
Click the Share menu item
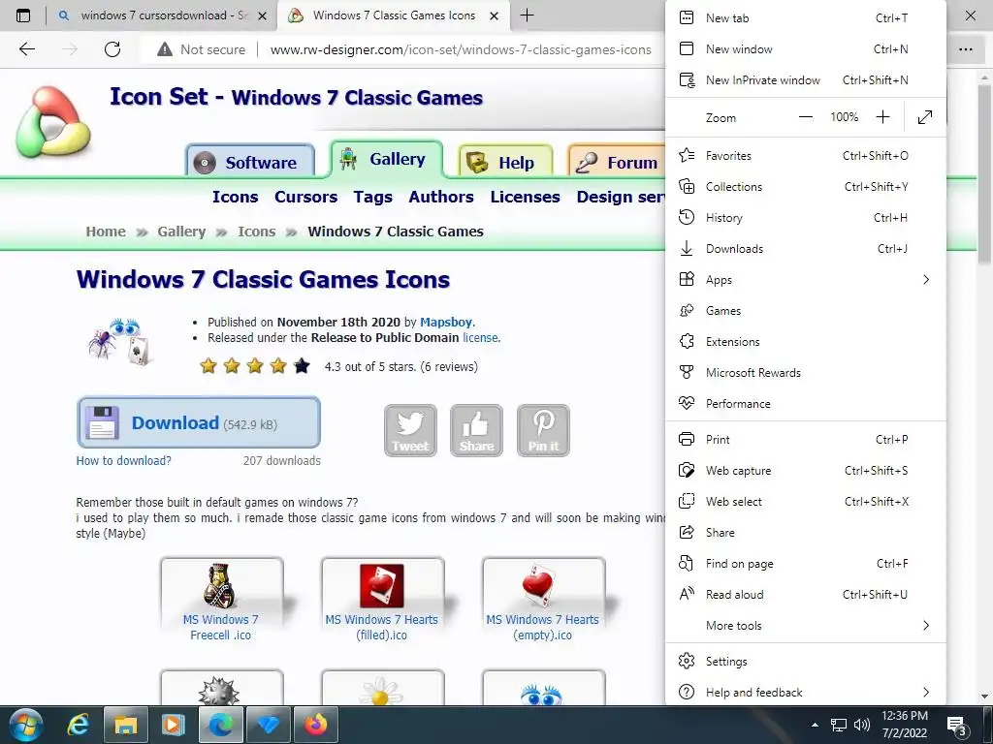coord(806,533)
